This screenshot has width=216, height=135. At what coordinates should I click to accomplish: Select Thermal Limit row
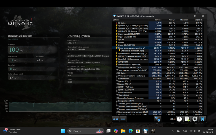pos(157,95)
